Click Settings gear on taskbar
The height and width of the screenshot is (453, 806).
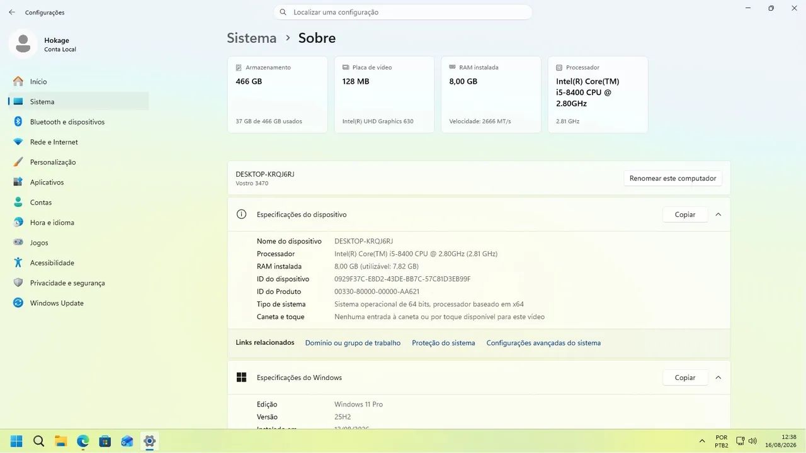click(149, 441)
